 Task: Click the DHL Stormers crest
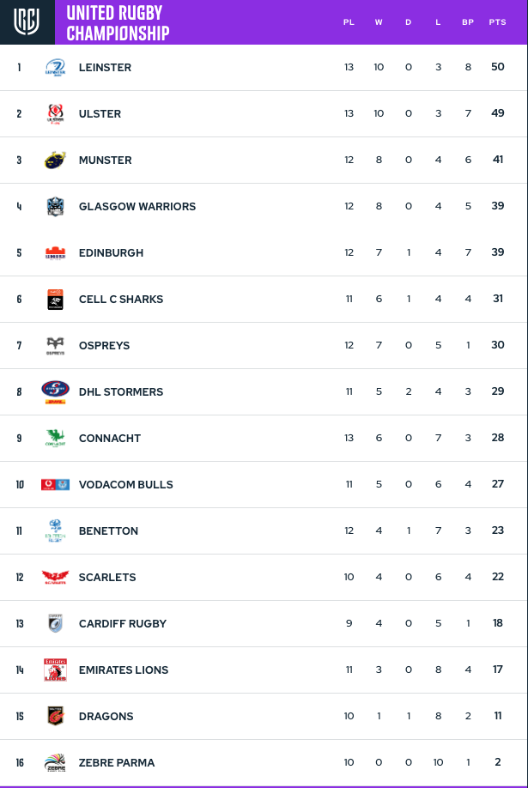click(x=55, y=392)
